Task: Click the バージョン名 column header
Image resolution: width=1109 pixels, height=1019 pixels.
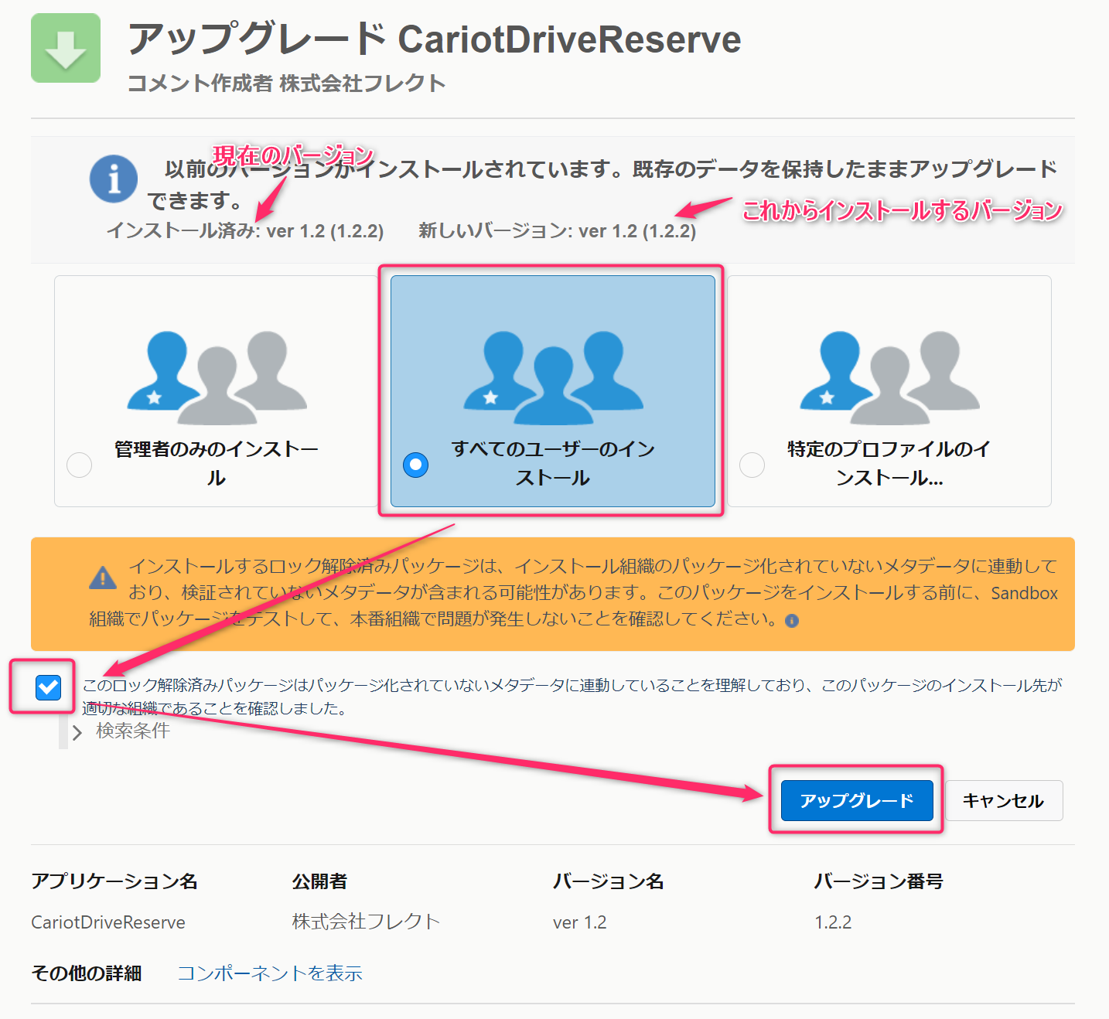Action: (x=609, y=881)
